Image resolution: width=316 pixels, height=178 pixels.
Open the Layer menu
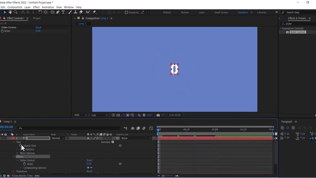(28, 7)
